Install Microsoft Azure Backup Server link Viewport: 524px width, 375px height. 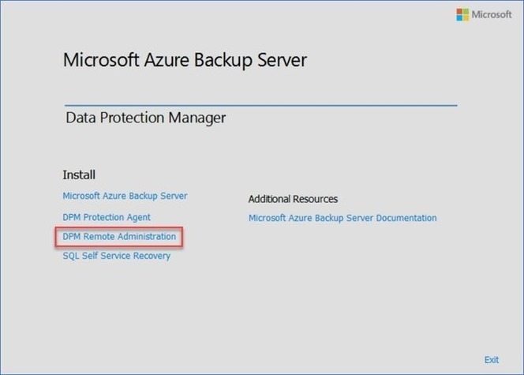pyautogui.click(x=125, y=196)
